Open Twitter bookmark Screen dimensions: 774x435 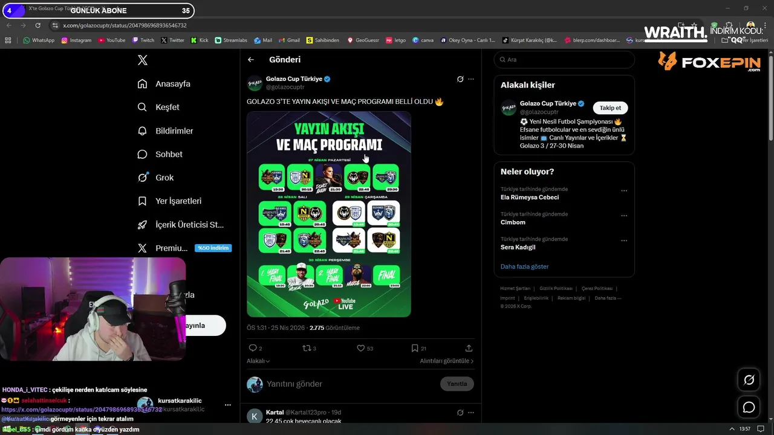172,40
